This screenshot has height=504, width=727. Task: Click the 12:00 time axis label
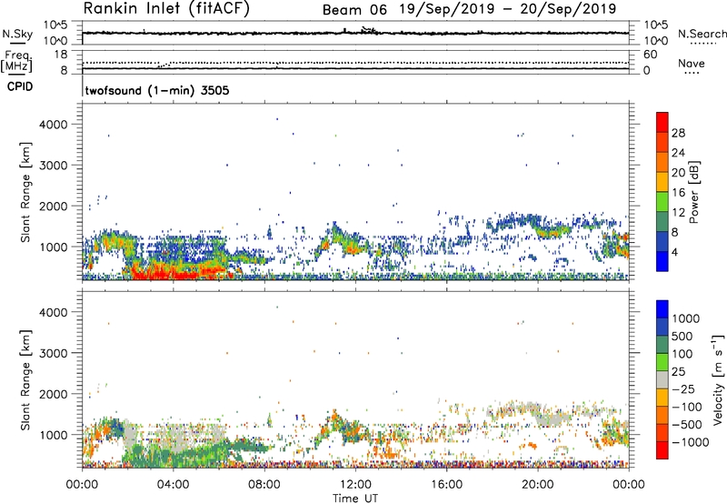tap(355, 485)
